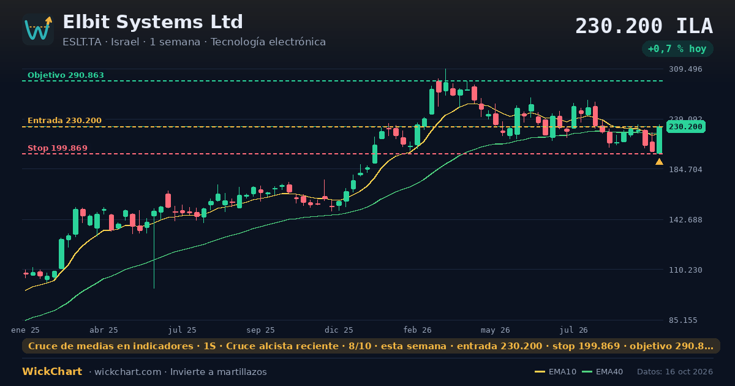Click the Cruce de medias signal banner
Screen dimensions: 735x386
pyautogui.click(x=371, y=346)
